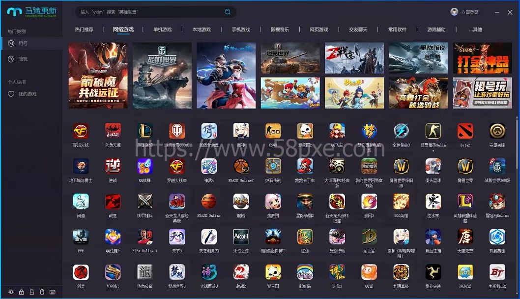Open the sun-shaped icon in bottom bar
The image size is (520, 299).
tap(11, 292)
